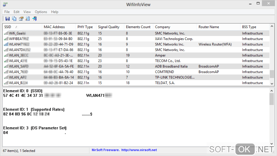
Task: Click signal icon of the WLAN_4 row
Action: 6,61
